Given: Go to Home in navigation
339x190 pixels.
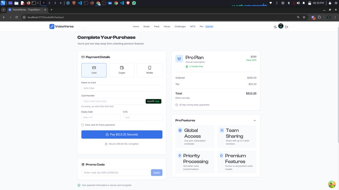Looking at the screenshot, I should (136, 26).
